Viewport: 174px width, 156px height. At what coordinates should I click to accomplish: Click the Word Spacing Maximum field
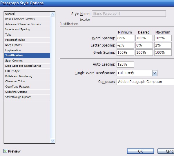coord(162,38)
